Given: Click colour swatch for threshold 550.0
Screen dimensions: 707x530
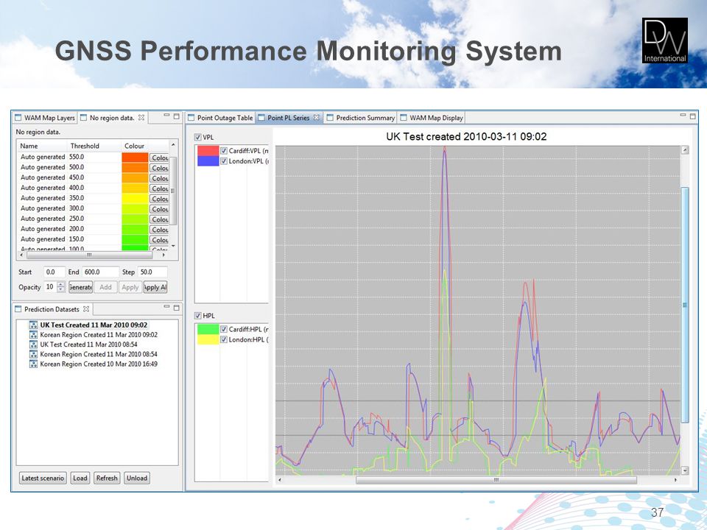Looking at the screenshot, I should [135, 158].
